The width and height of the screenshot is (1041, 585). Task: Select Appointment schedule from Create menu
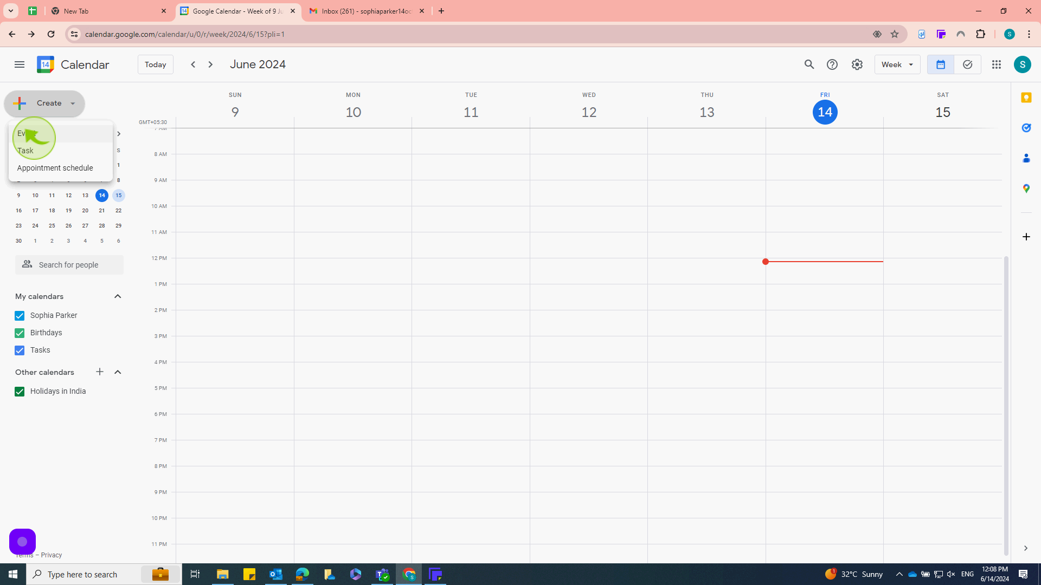(x=60, y=168)
